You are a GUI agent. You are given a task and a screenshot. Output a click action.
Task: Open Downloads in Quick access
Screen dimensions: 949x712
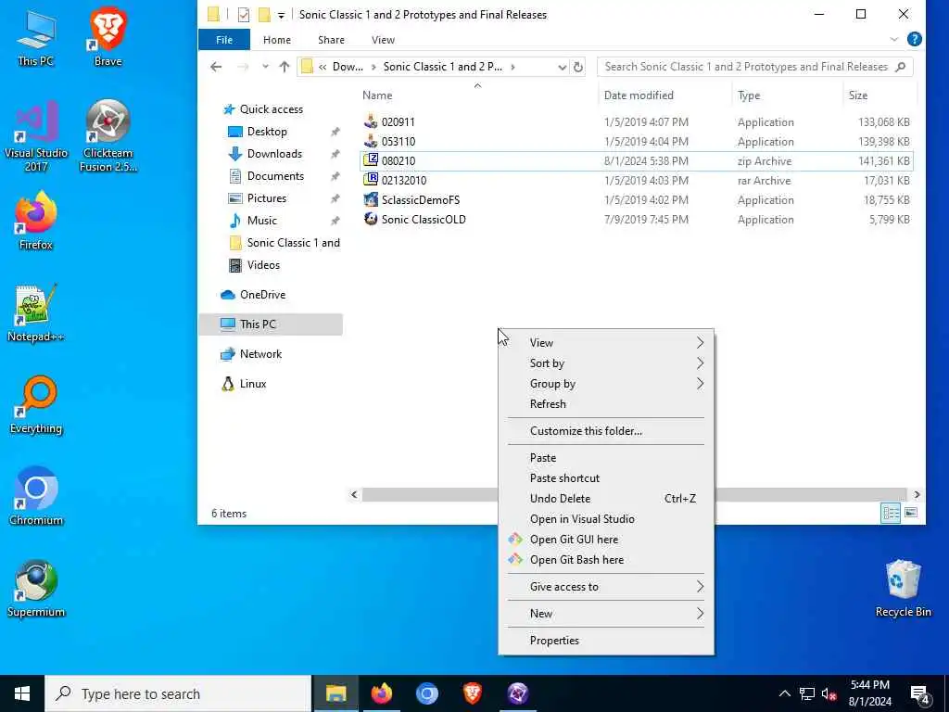(274, 154)
